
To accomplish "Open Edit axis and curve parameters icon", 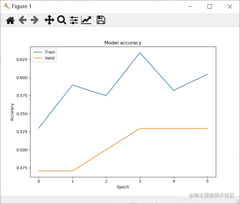I will click(86, 20).
